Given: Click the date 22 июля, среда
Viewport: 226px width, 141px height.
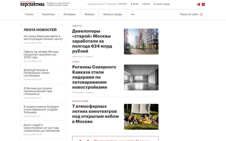Looking at the screenshot, I should [162, 4].
